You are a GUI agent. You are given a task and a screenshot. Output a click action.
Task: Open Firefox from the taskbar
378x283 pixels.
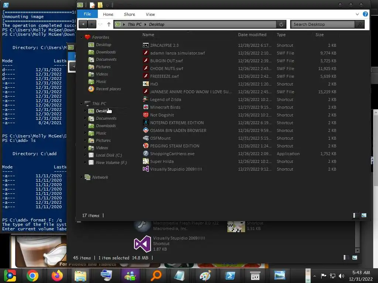[57, 276]
